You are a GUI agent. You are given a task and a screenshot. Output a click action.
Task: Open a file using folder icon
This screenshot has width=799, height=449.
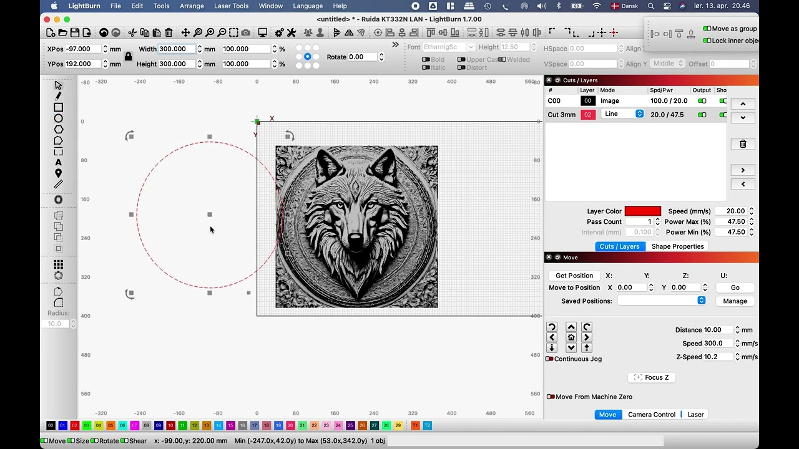click(63, 32)
